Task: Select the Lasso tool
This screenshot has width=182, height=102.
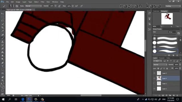Action: (x=3, y=21)
